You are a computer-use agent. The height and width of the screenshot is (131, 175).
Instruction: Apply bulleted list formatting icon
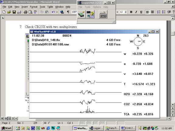[164, 12]
